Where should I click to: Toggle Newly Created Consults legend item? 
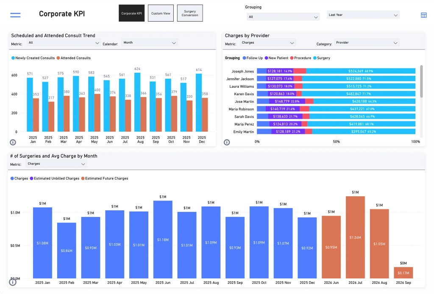[x=33, y=58]
